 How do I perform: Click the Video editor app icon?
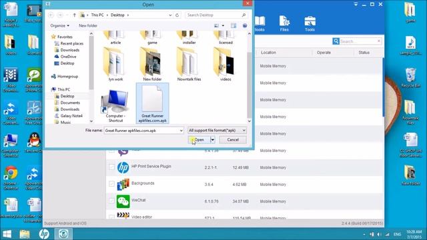123,215
